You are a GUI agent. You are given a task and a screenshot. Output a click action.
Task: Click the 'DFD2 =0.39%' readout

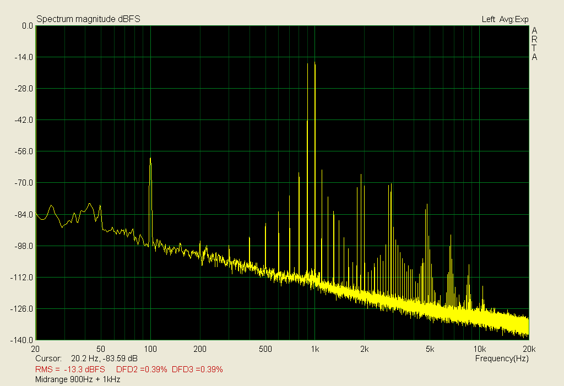click(x=142, y=369)
